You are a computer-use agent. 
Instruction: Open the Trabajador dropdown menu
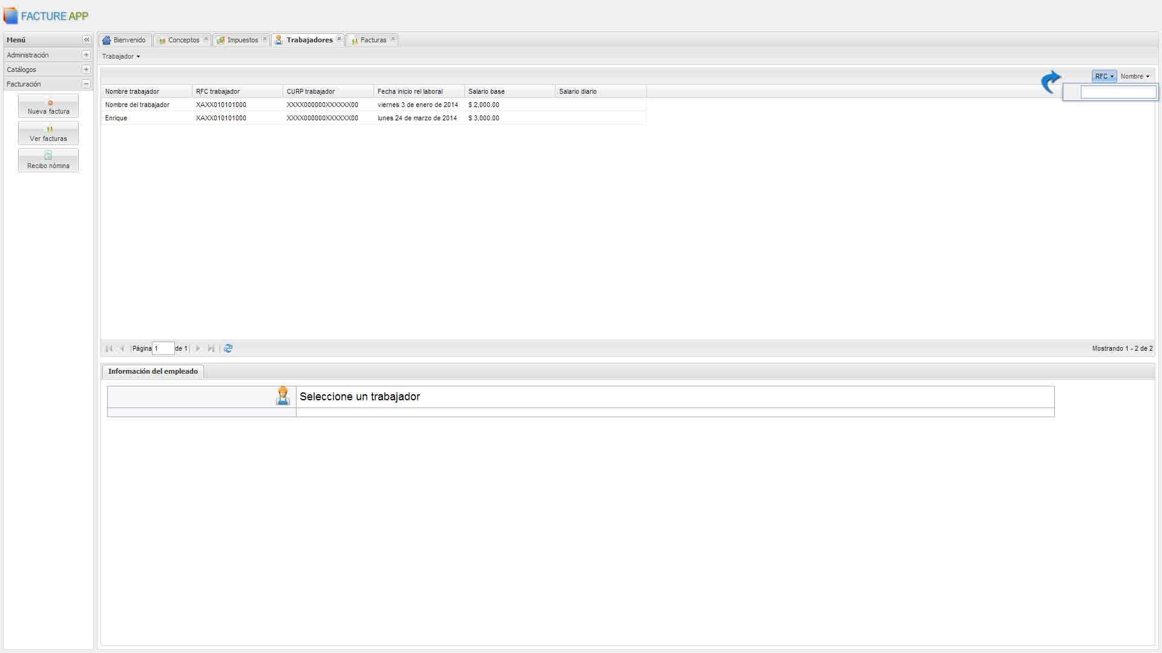tap(121, 57)
